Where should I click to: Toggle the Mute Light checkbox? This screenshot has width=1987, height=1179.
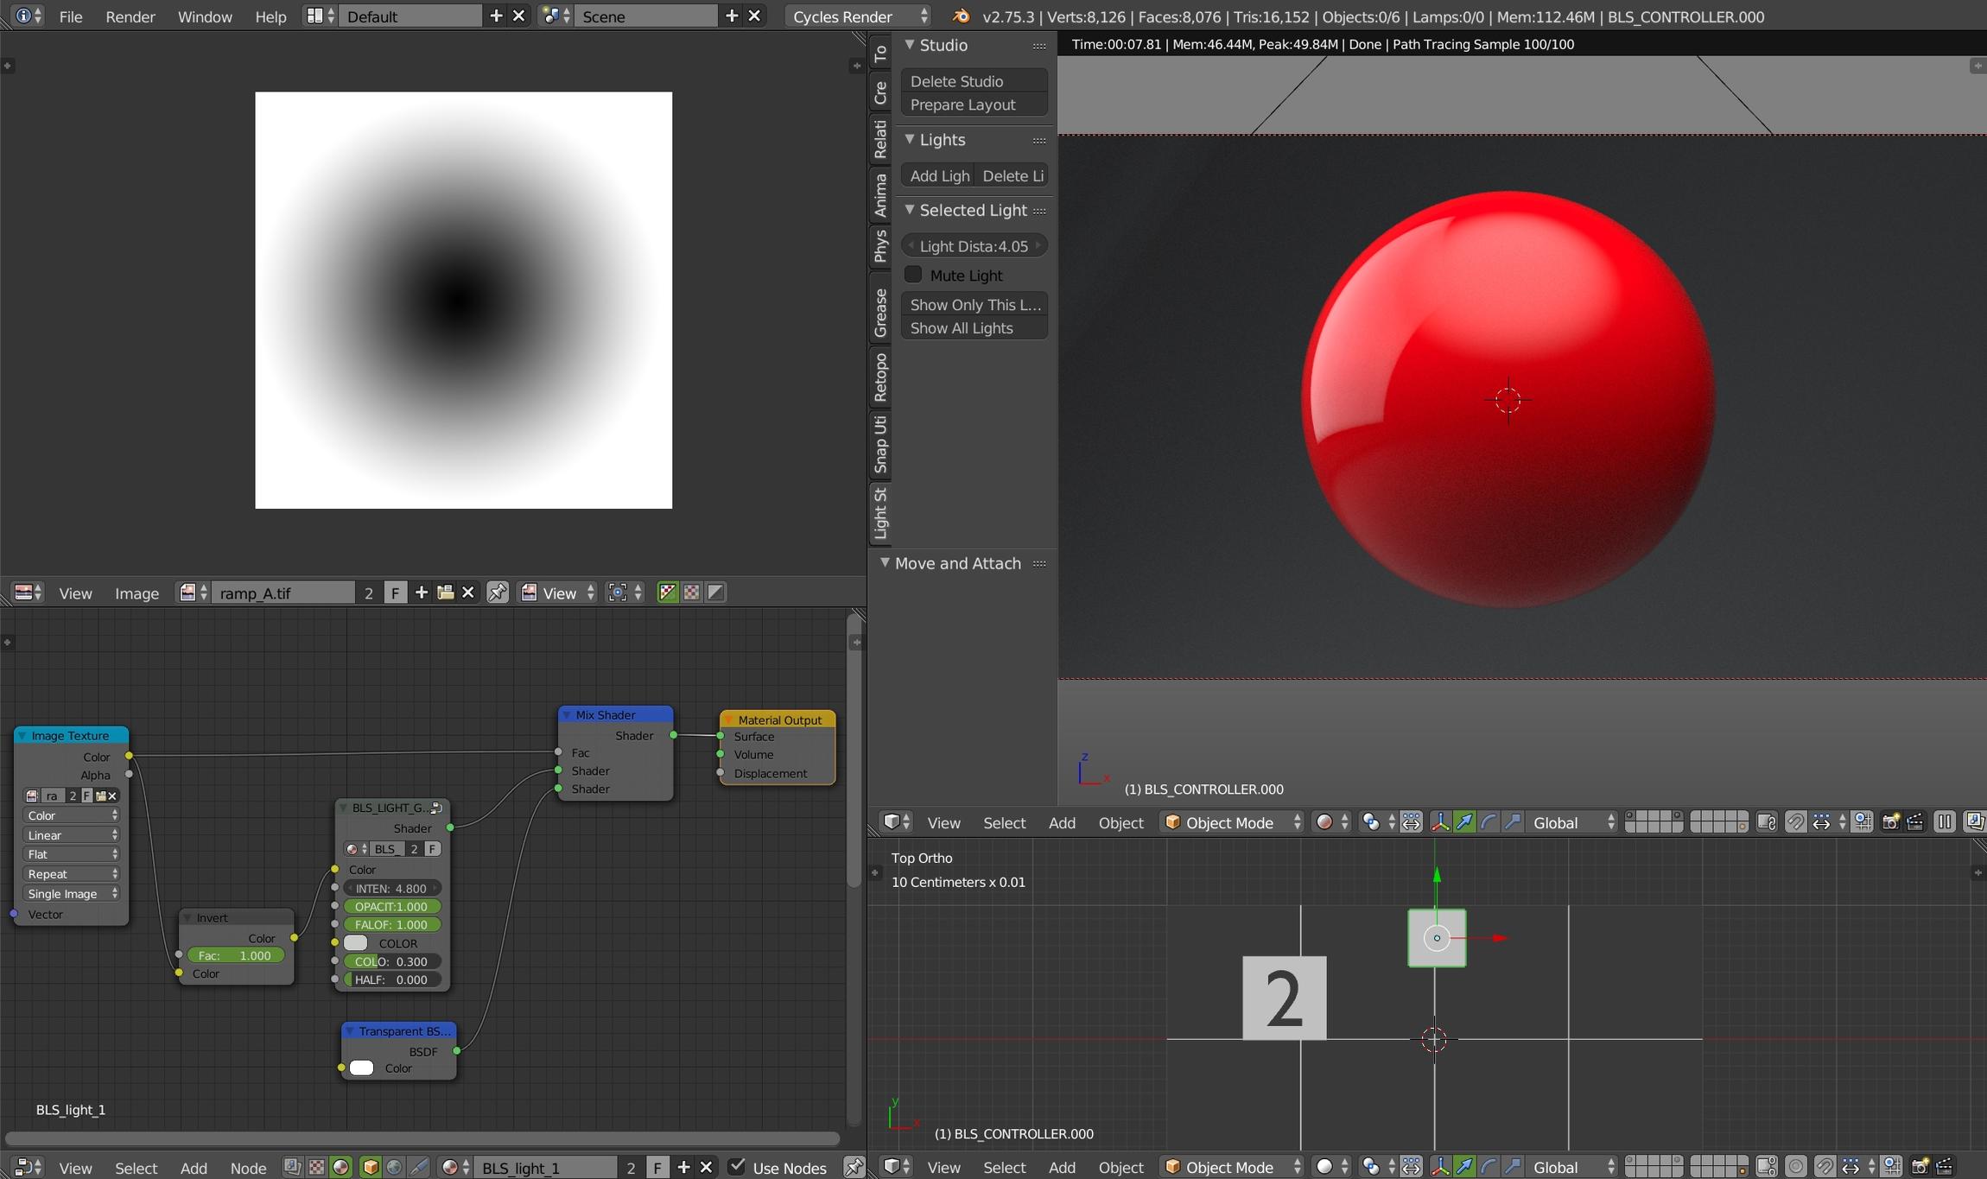(x=913, y=275)
